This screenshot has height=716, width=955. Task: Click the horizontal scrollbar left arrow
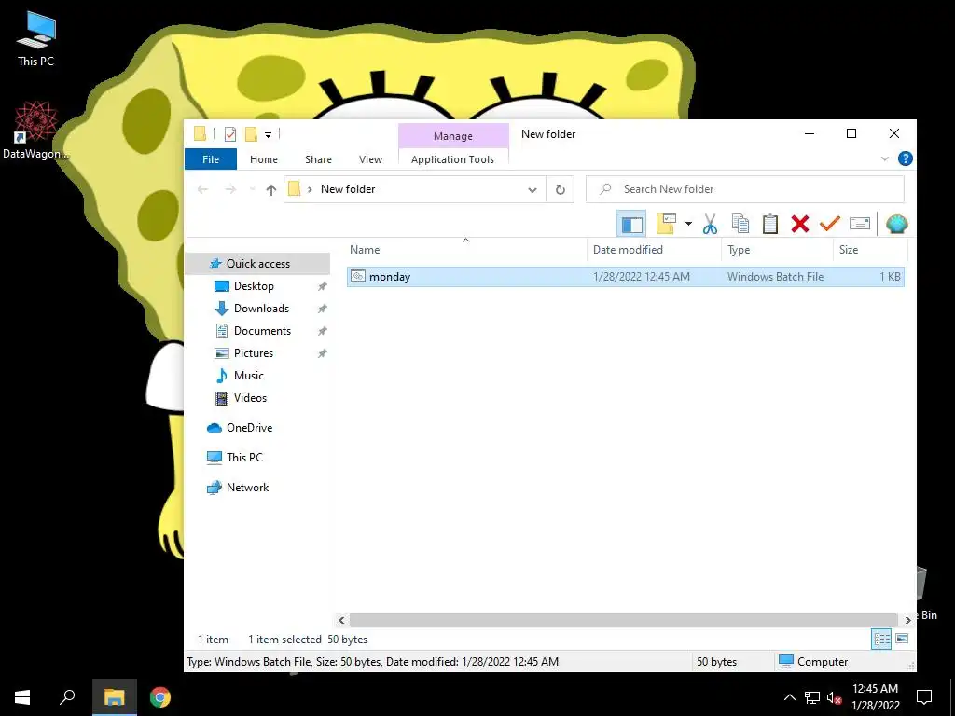click(x=341, y=620)
